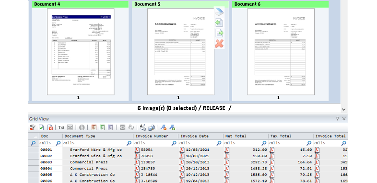
Task: Sort by the Doc column header
Action: pyautogui.click(x=51, y=136)
